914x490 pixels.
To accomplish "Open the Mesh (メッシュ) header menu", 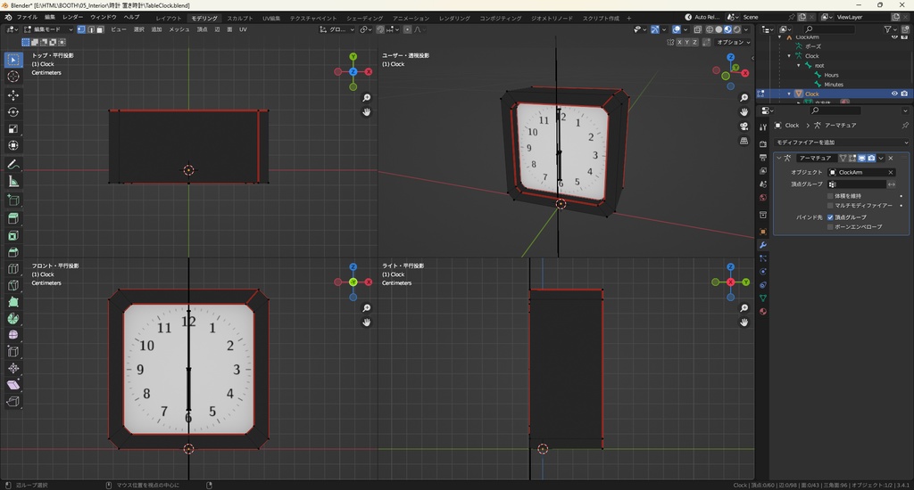I will click(179, 29).
